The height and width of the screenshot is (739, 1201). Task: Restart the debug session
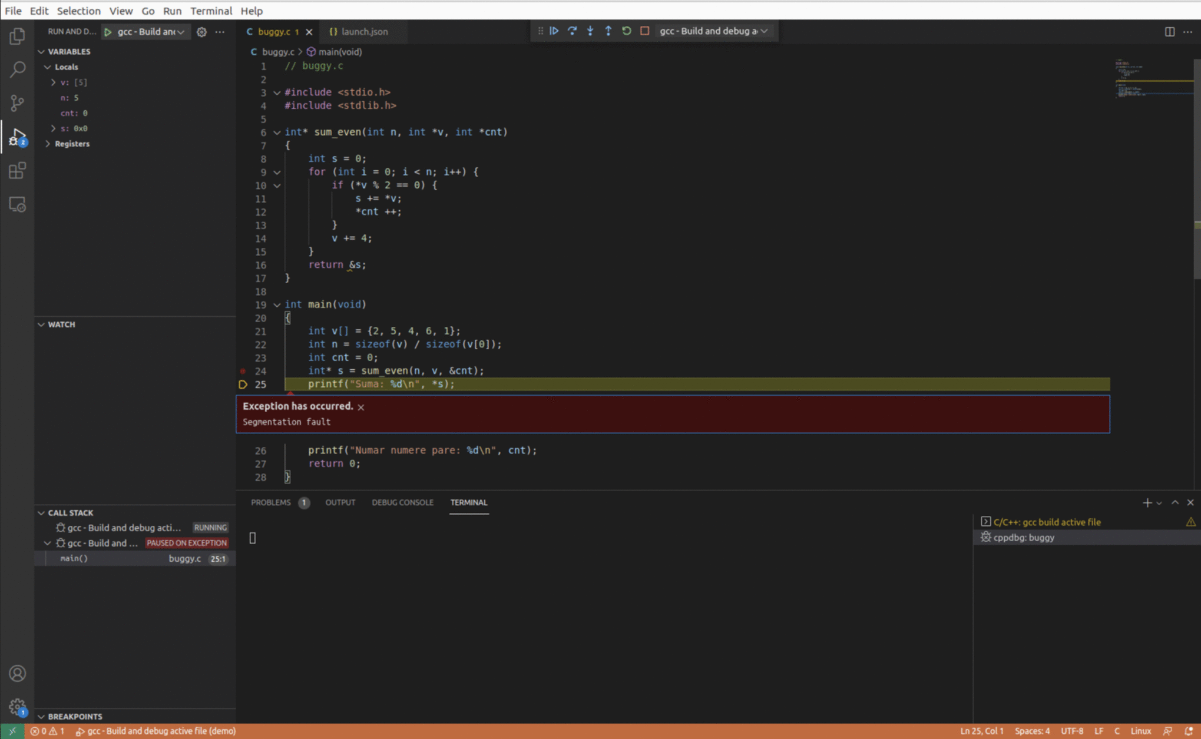626,31
